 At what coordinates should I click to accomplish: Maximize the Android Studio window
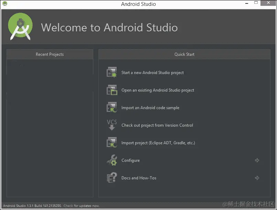pyautogui.click(x=256, y=3)
